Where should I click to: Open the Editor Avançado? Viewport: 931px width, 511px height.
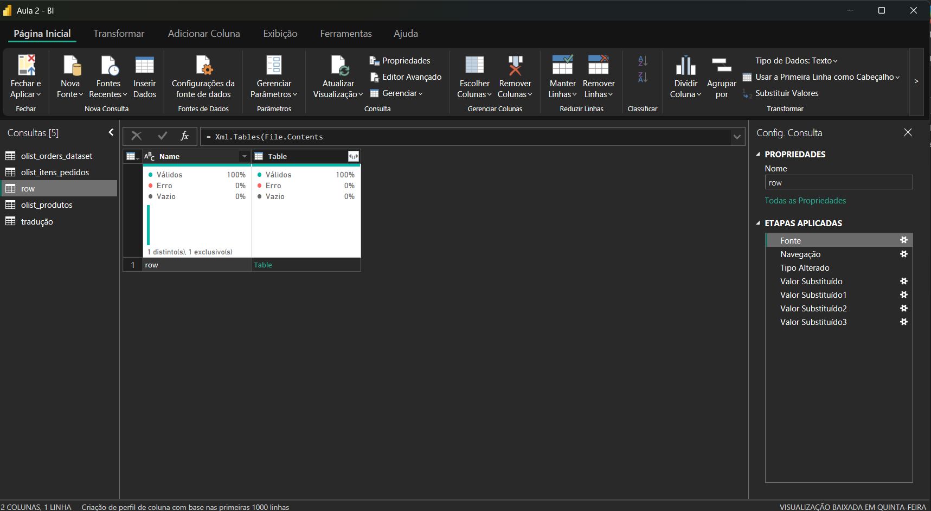(406, 77)
